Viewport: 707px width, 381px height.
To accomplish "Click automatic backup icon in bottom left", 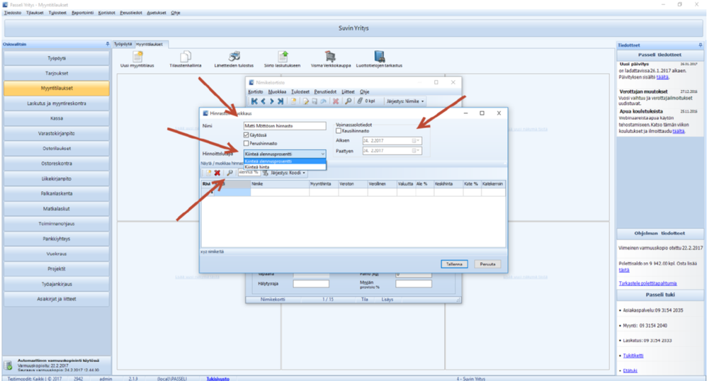I will (8, 365).
